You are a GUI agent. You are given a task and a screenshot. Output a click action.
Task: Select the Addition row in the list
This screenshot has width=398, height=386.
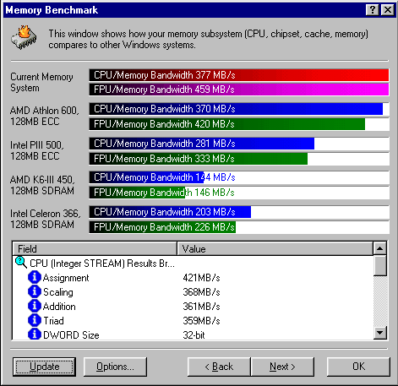pyautogui.click(x=193, y=307)
